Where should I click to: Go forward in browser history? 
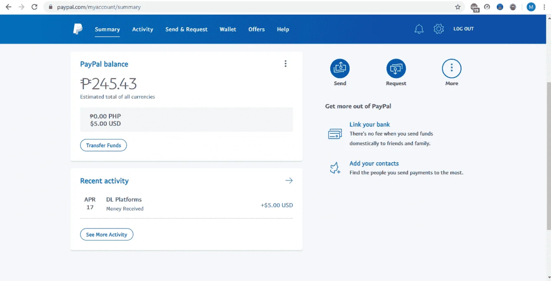[22, 7]
